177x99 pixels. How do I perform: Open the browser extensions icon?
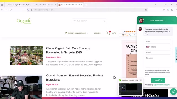tap(172, 10)
